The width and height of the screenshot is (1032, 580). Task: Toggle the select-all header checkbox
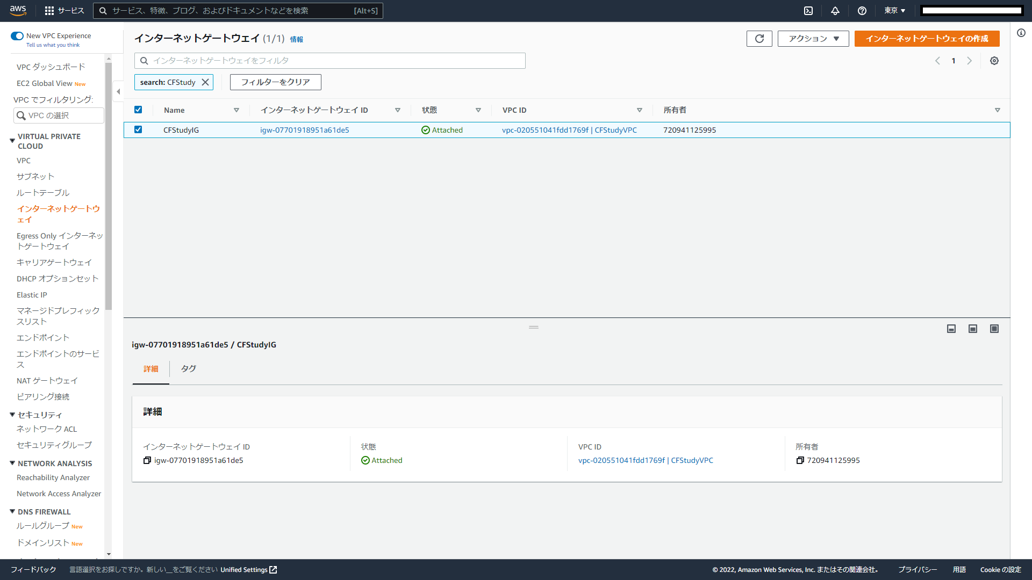[138, 110]
